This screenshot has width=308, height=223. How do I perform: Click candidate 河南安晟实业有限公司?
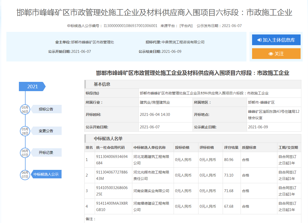(151, 191)
